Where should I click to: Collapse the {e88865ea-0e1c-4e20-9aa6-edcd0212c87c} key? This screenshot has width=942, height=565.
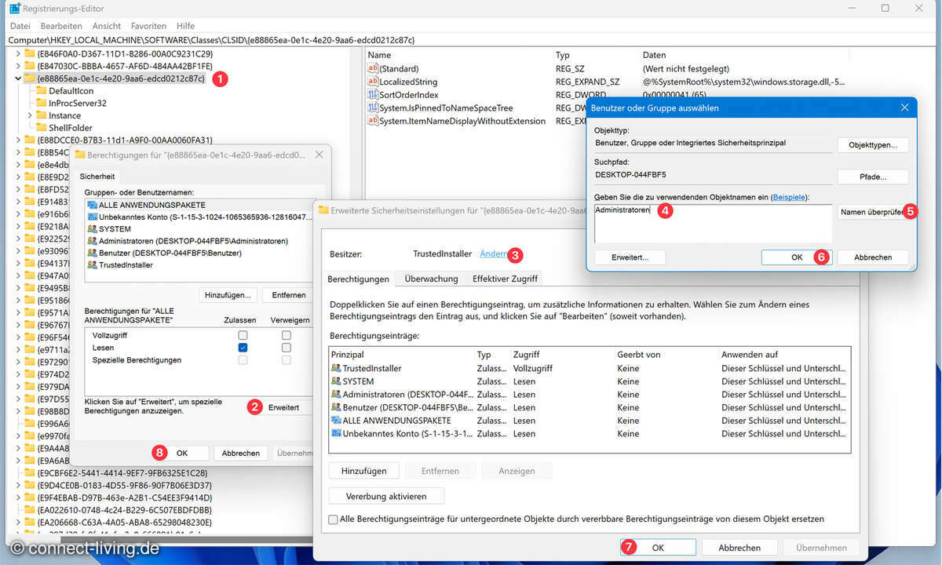(17, 78)
